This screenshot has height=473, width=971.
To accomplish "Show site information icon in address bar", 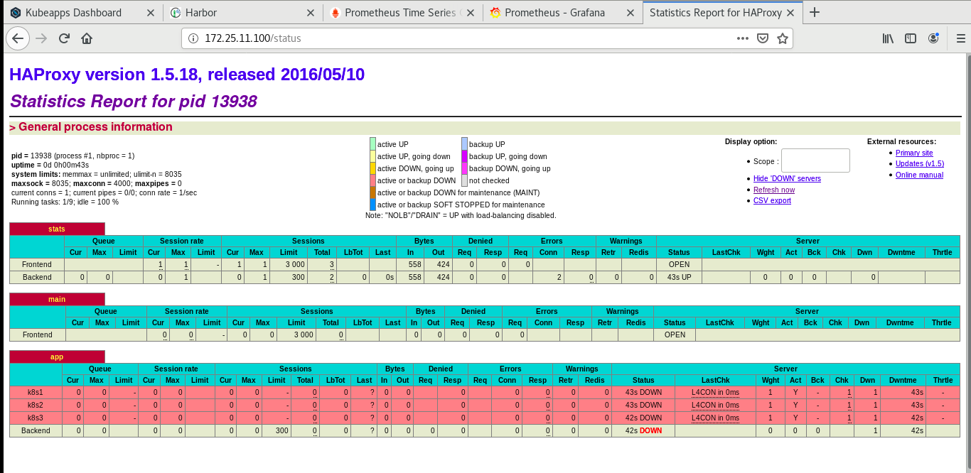I will click(x=193, y=38).
